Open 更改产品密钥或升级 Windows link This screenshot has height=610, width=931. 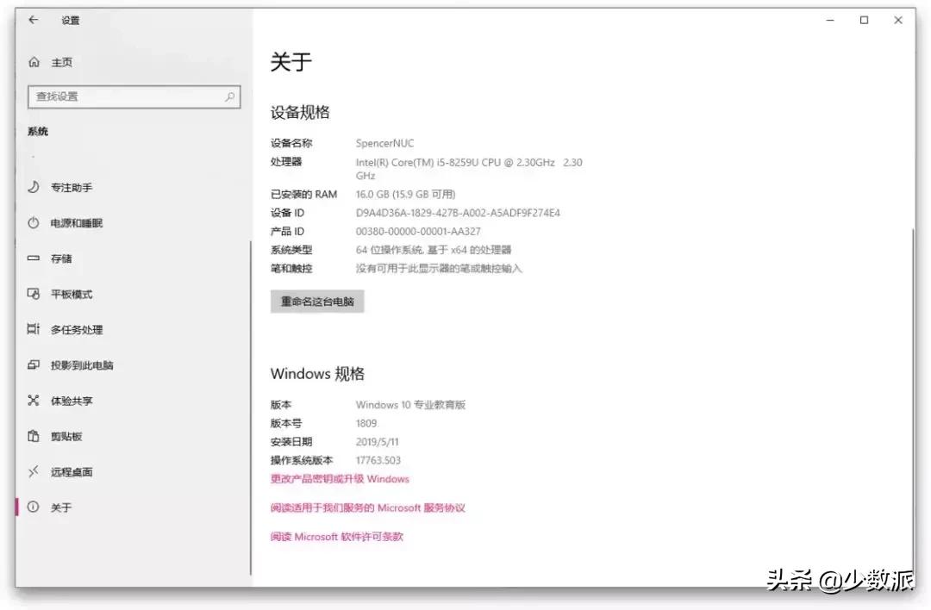point(340,478)
